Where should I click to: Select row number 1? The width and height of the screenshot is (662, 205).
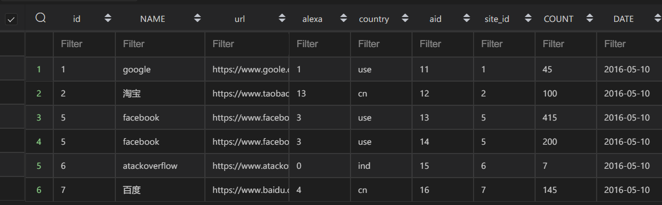(39, 70)
